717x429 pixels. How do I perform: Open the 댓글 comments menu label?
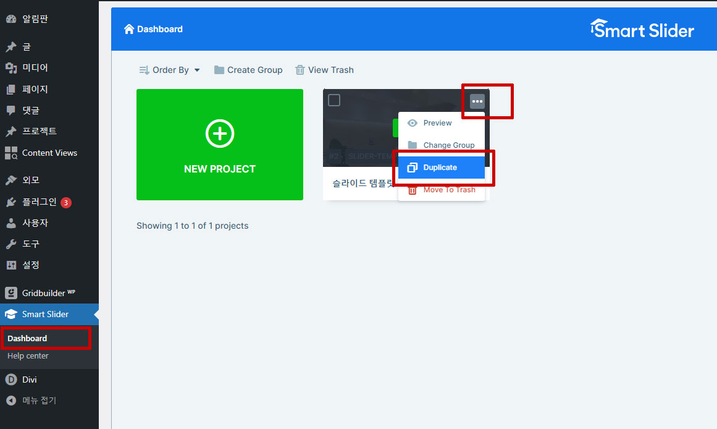pyautogui.click(x=31, y=110)
